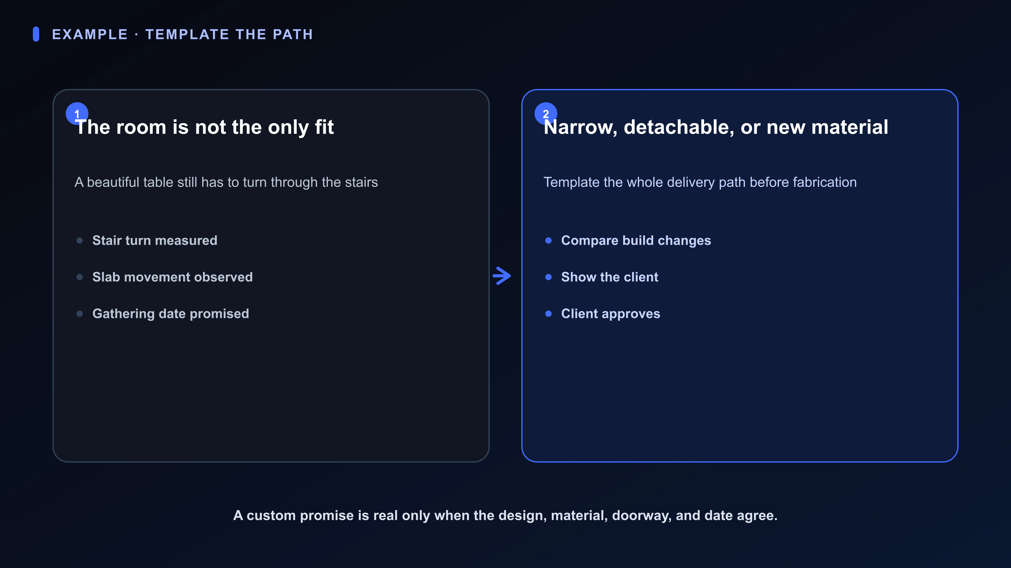Click the arrow between the two cards
Screen dimensions: 1011x568
502,276
